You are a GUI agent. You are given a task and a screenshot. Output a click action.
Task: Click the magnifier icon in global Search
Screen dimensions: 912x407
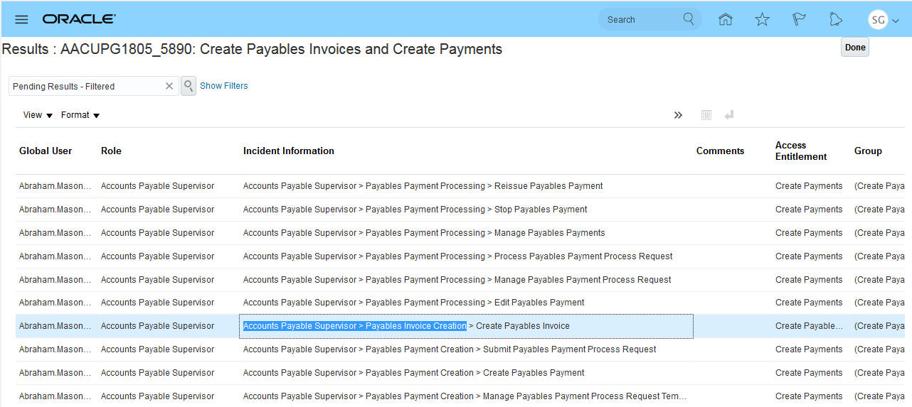pyautogui.click(x=688, y=19)
